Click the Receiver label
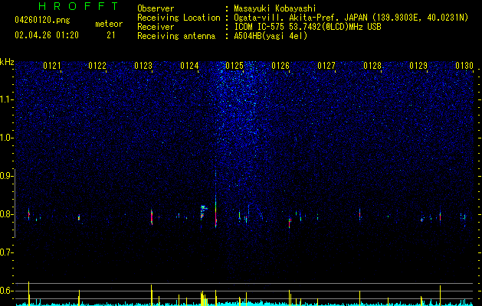Image resolution: width=482 pixels, height=306 pixels. [x=156, y=27]
